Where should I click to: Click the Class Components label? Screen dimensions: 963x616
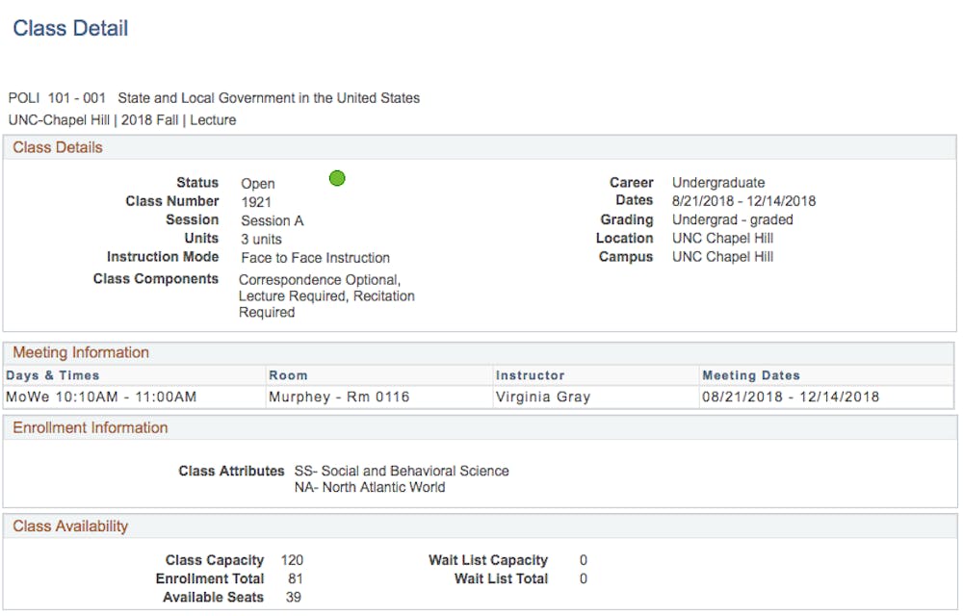tap(156, 278)
